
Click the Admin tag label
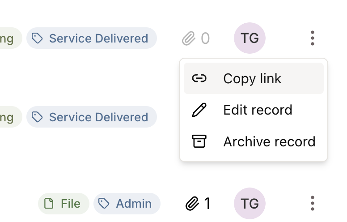[x=127, y=204]
